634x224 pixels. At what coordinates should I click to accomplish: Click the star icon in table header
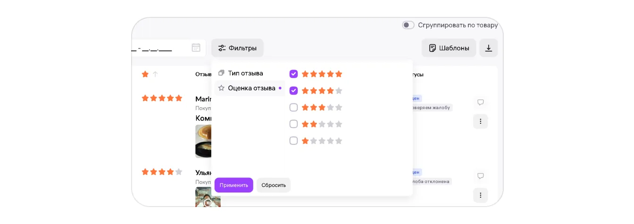pyautogui.click(x=145, y=74)
